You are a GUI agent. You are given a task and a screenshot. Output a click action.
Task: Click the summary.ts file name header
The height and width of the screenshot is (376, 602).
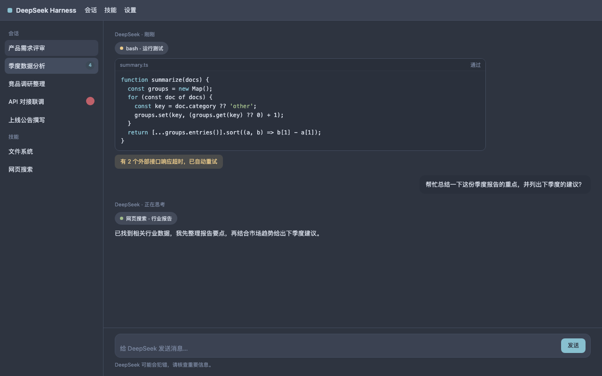pos(134,65)
